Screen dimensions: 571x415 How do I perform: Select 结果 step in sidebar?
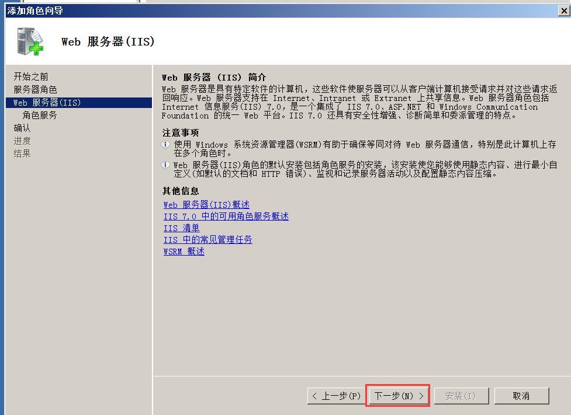(22, 154)
